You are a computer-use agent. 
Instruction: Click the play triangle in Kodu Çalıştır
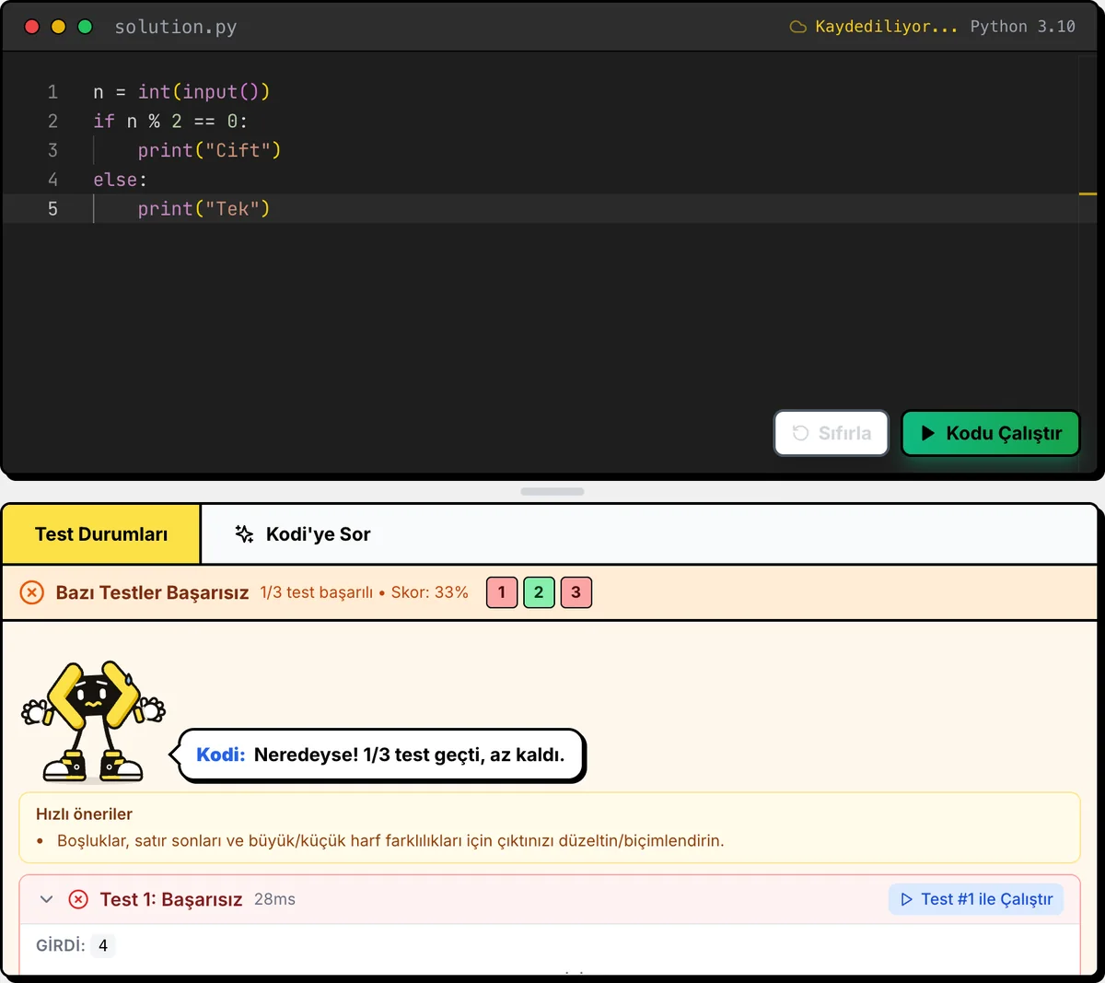[928, 433]
